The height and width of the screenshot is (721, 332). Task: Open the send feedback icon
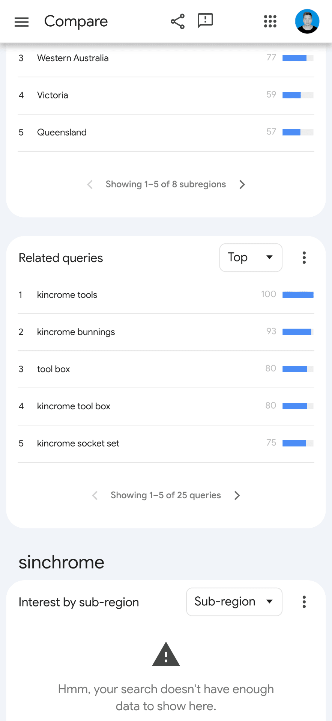click(205, 21)
